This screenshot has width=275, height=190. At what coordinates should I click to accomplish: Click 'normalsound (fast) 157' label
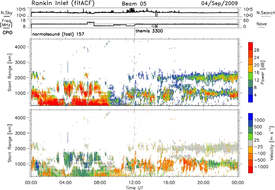[x=58, y=34]
